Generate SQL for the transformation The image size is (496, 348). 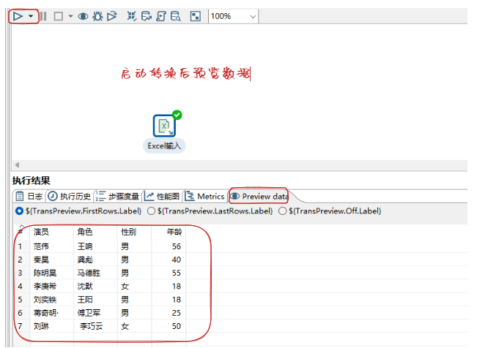pos(161,16)
